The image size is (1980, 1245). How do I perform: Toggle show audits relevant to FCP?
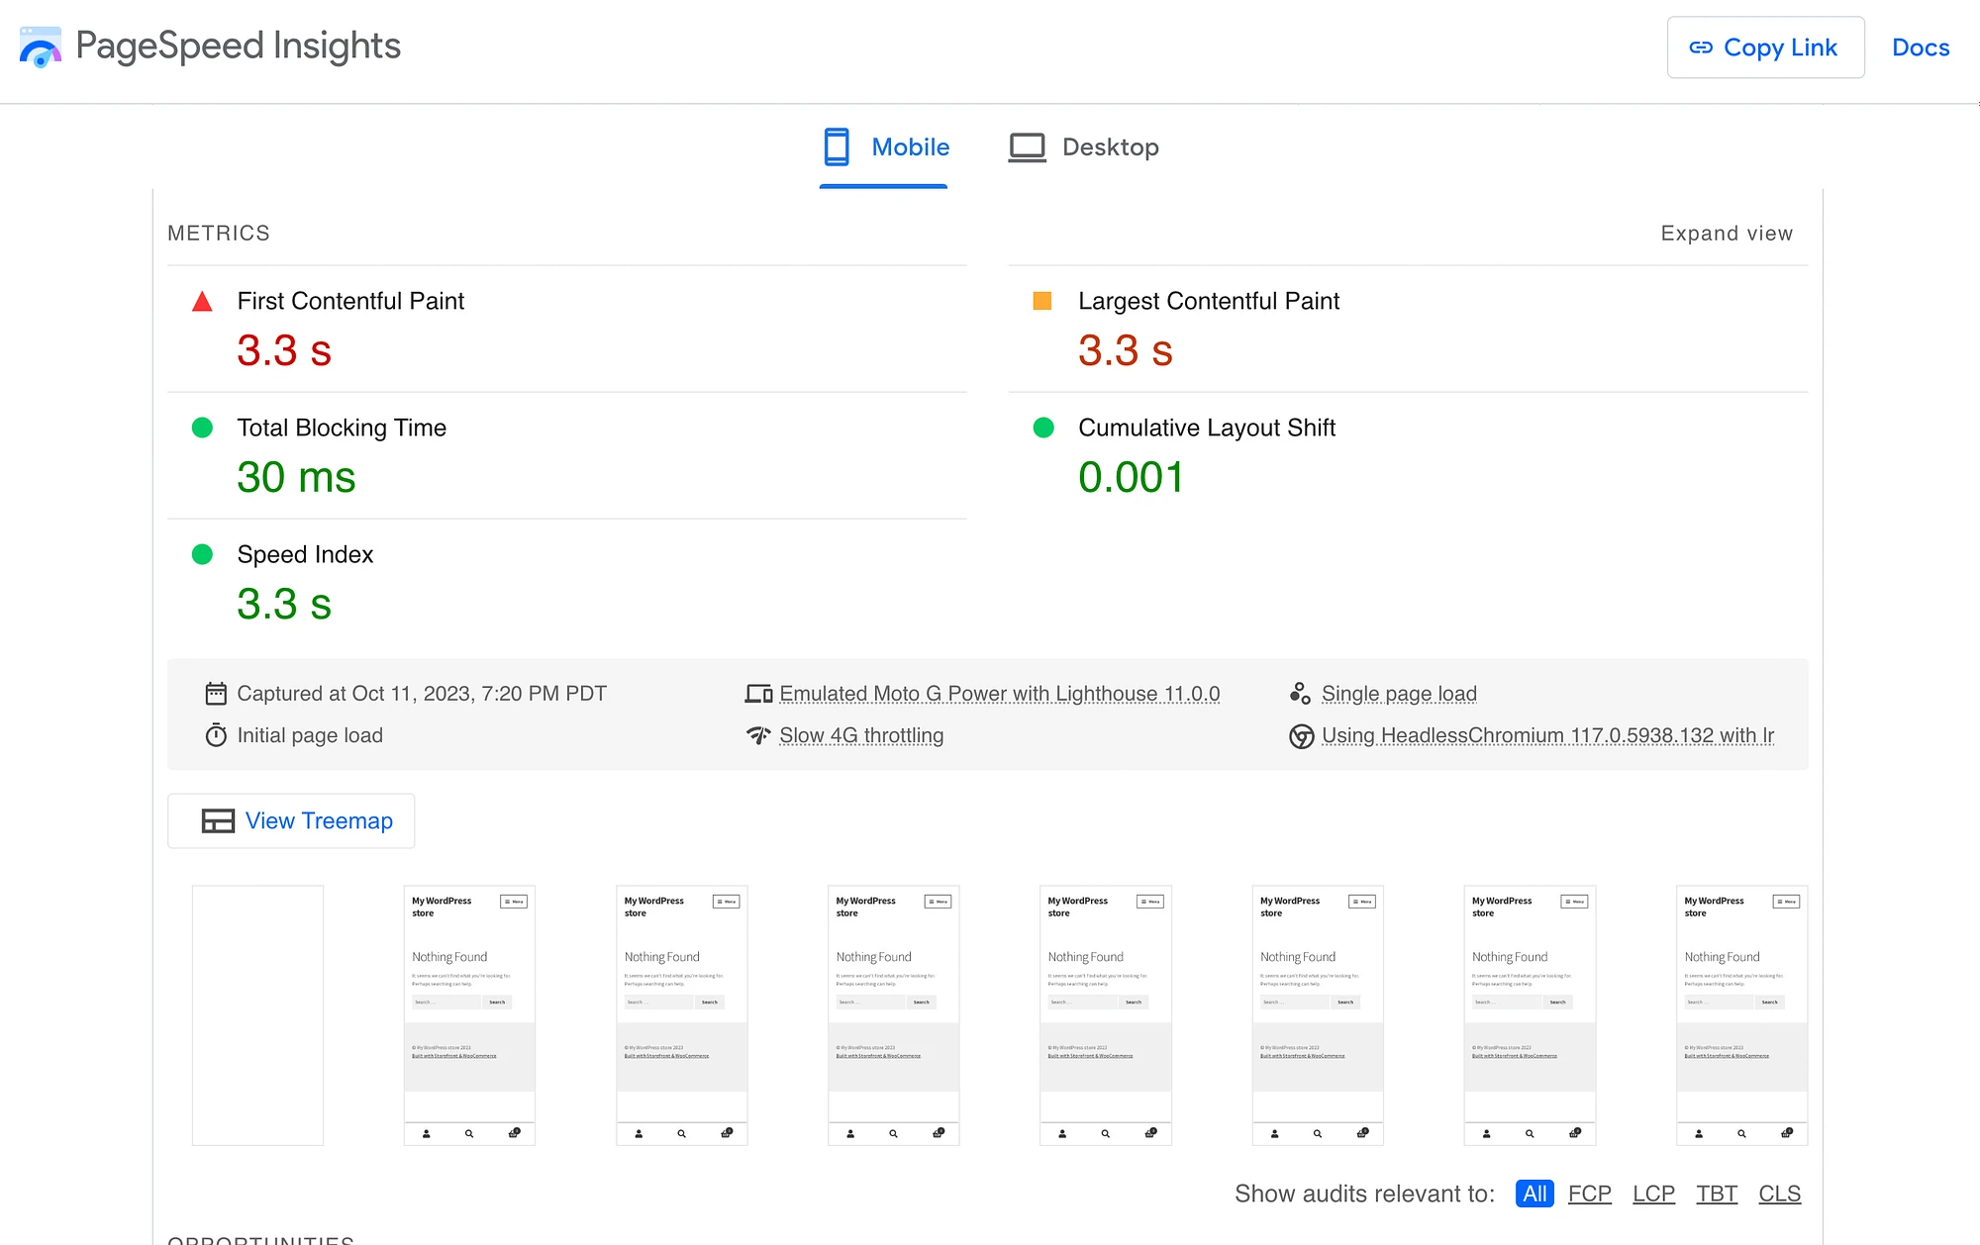click(x=1588, y=1195)
